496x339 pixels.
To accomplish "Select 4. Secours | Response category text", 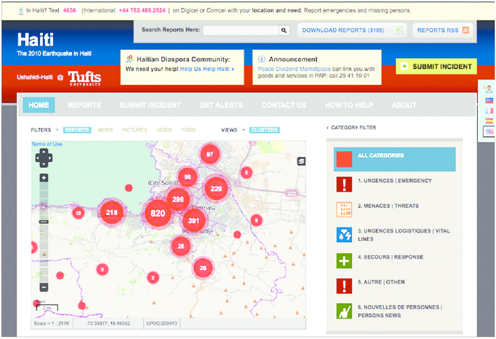I will 390,257.
